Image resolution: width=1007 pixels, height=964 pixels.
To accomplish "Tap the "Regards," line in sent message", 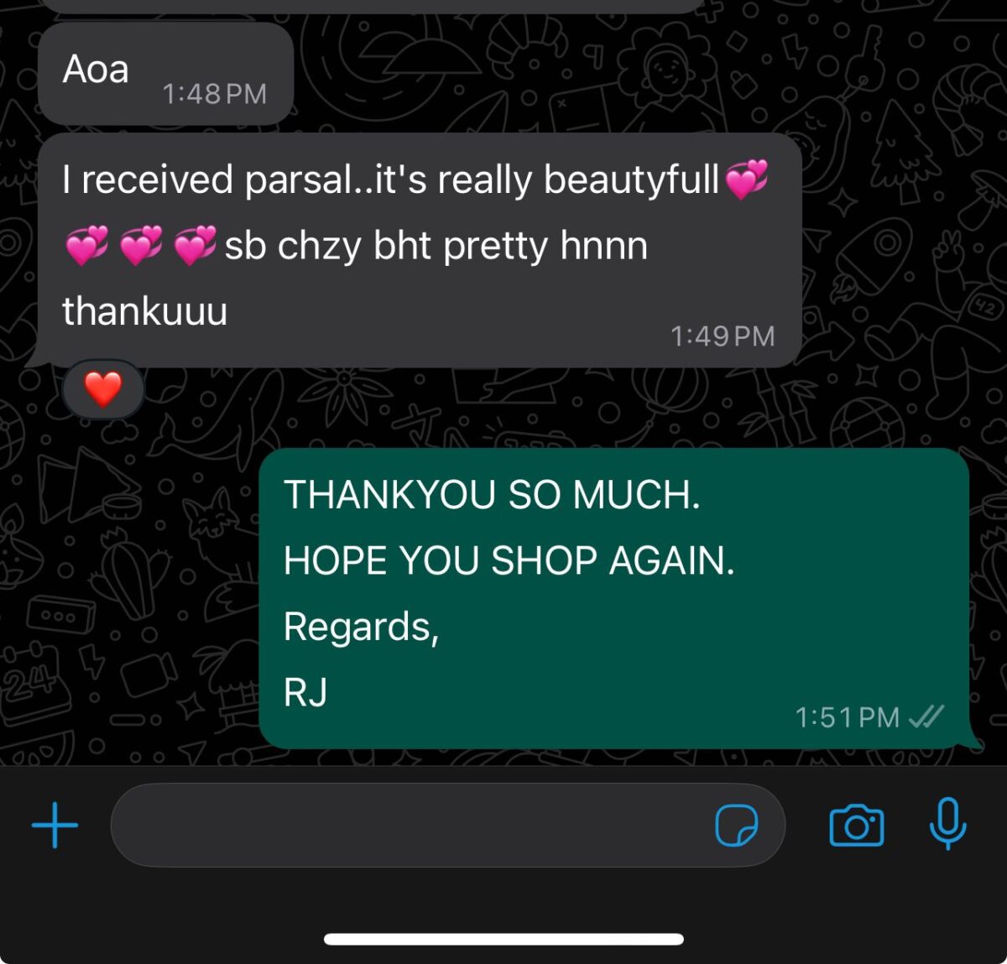I will tap(362, 627).
